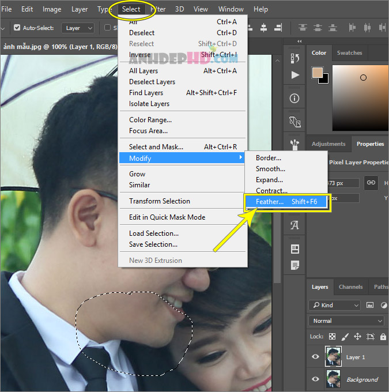Screen dimensions: 389x392
Task: Choose Deselect in the Select menu
Action: 183,33
